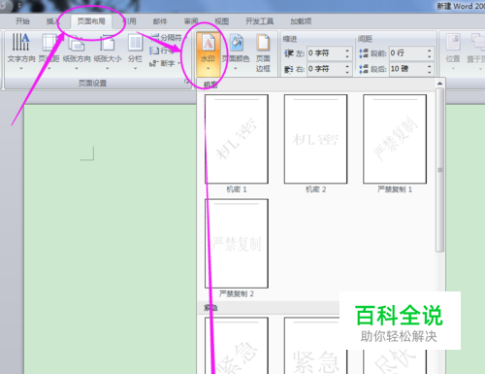
Task: Expand the 纸张方向 dropdown arrow
Action: 77,68
